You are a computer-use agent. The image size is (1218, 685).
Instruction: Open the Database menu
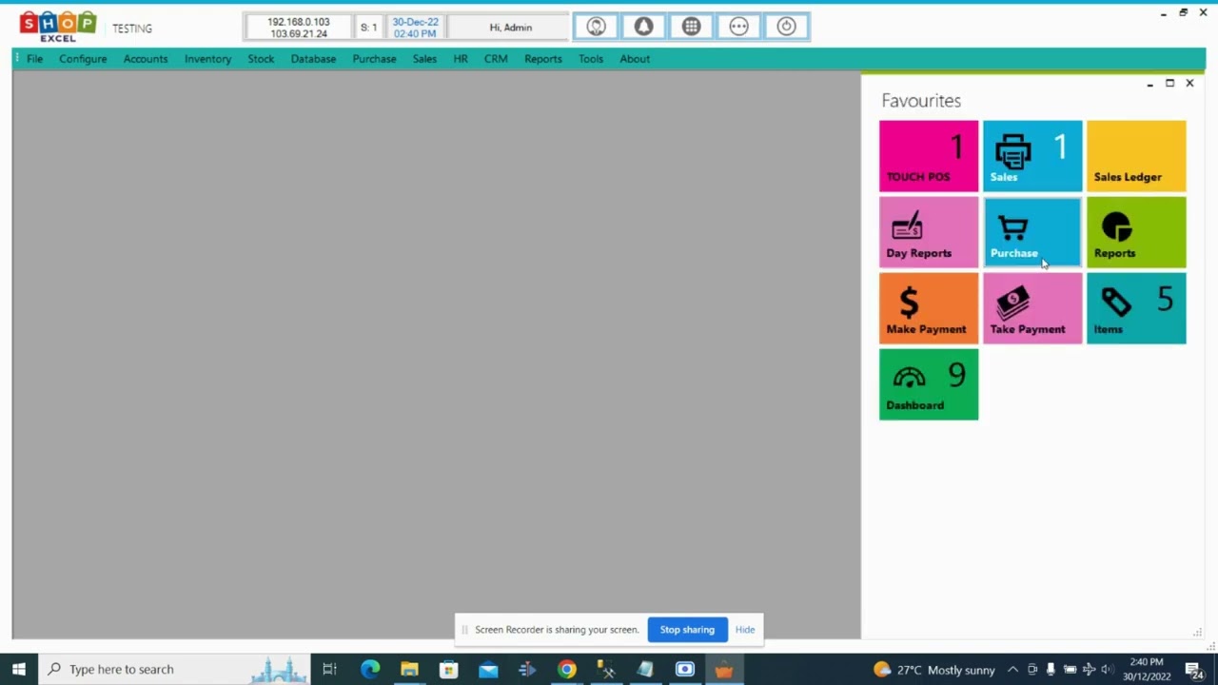pos(313,59)
